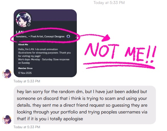Click the About Me description paragraph
This screenshot has height=131, width=167.
44,56
